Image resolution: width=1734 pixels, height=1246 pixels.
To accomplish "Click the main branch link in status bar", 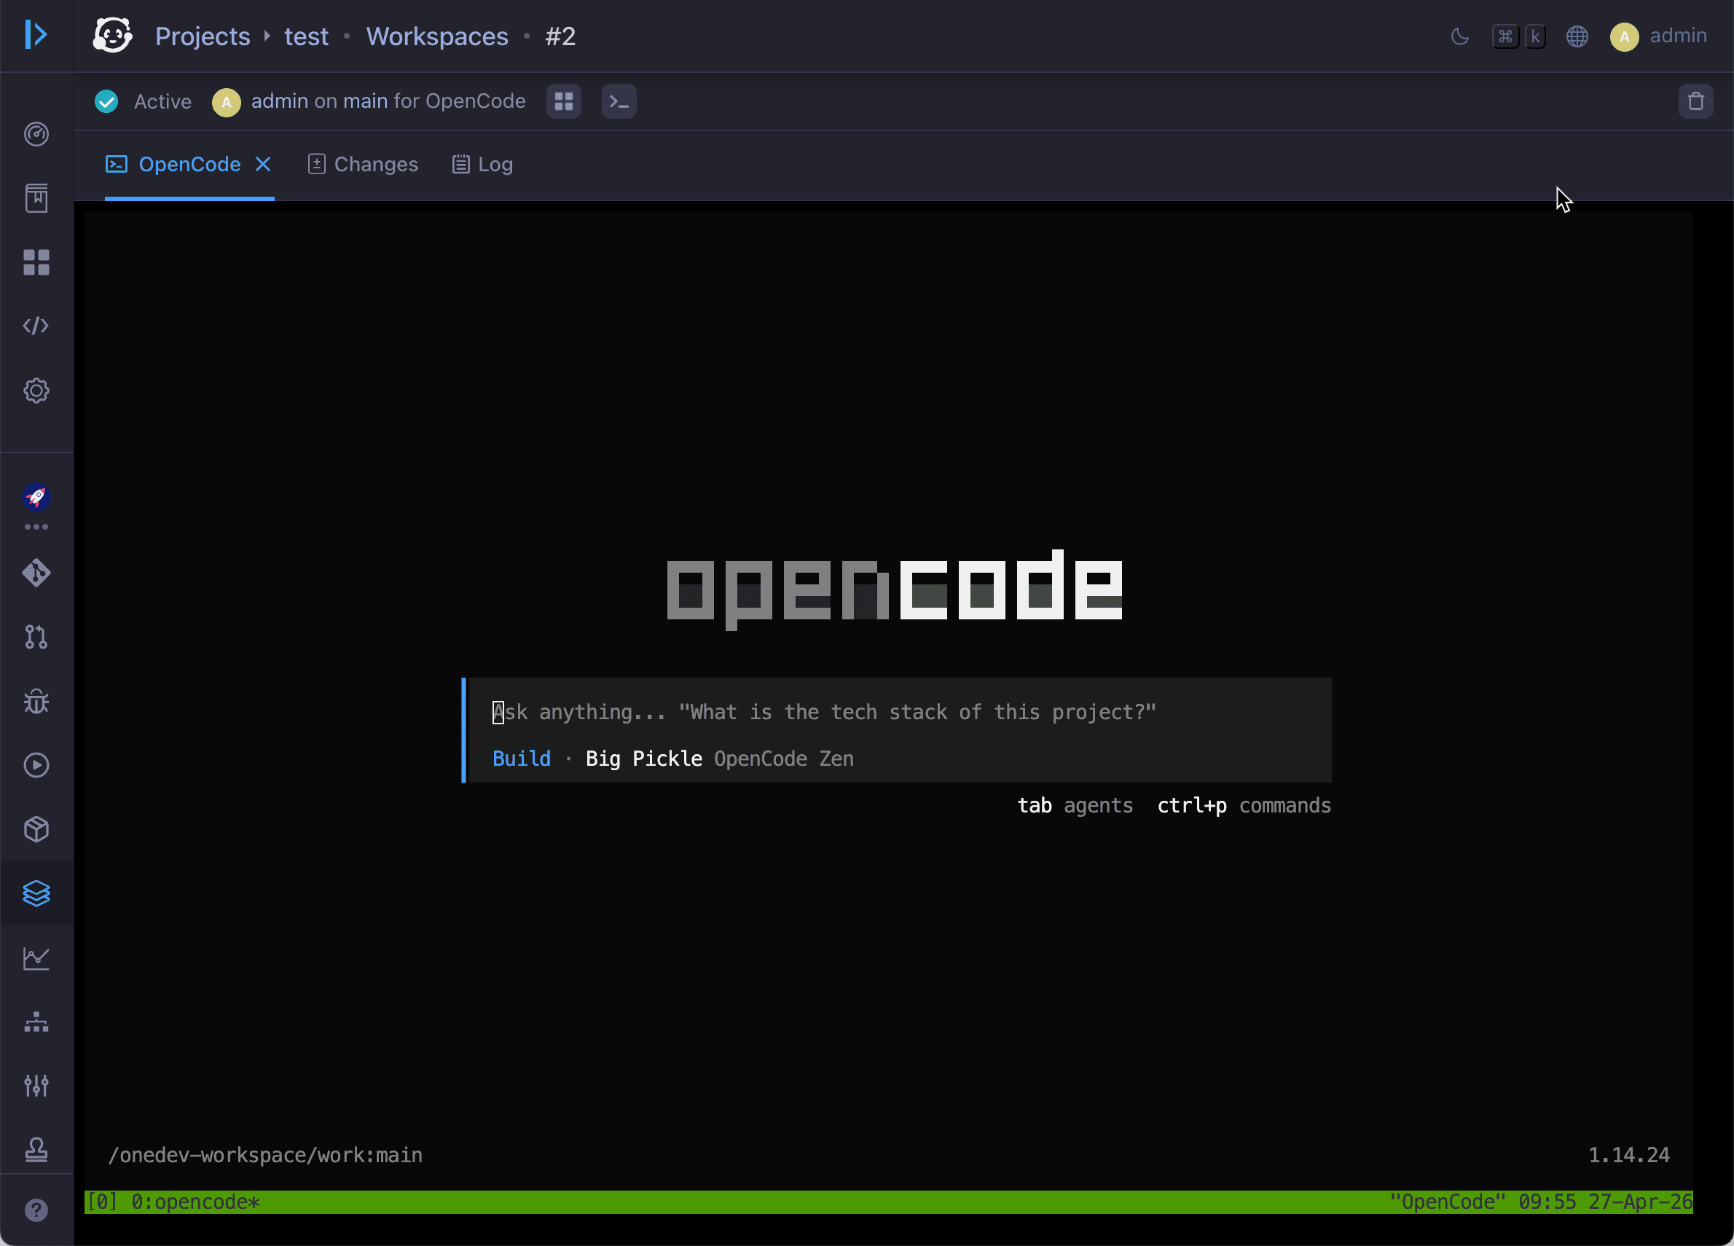I will [366, 101].
